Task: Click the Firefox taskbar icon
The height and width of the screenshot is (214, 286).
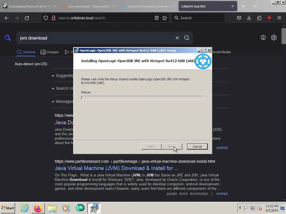Action: pos(38,208)
